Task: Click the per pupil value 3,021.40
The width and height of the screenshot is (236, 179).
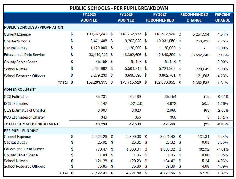Action: (x=168, y=137)
